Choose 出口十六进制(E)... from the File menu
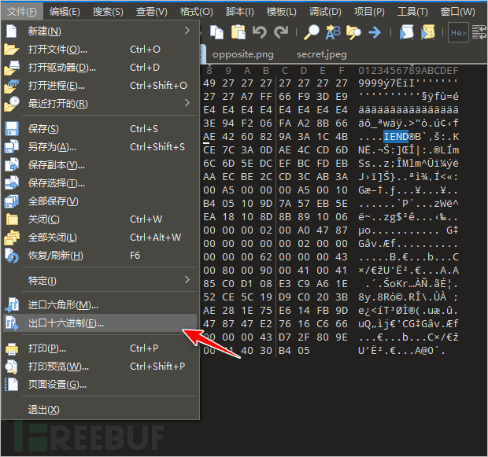 pyautogui.click(x=100, y=323)
